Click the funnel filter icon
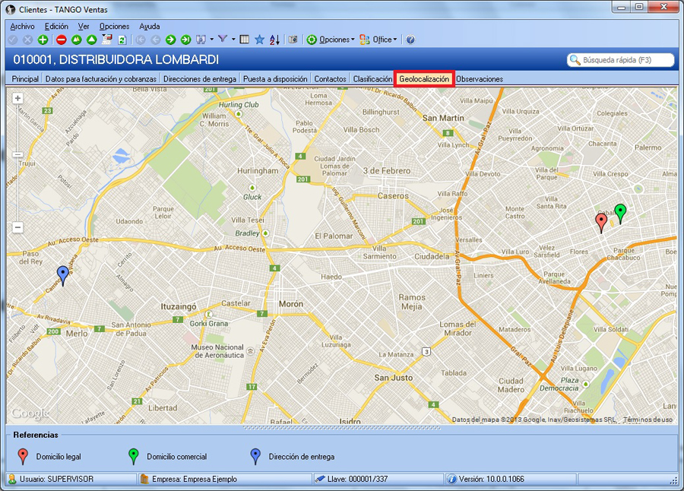The height and width of the screenshot is (491, 684). tap(223, 40)
